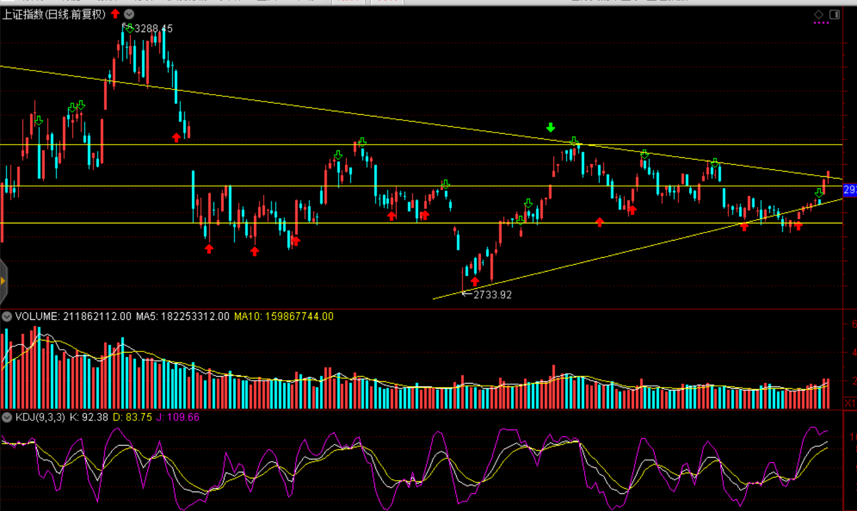The width and height of the screenshot is (857, 511).
Task: Toggle the side panel icon at top right
Action: 835,14
